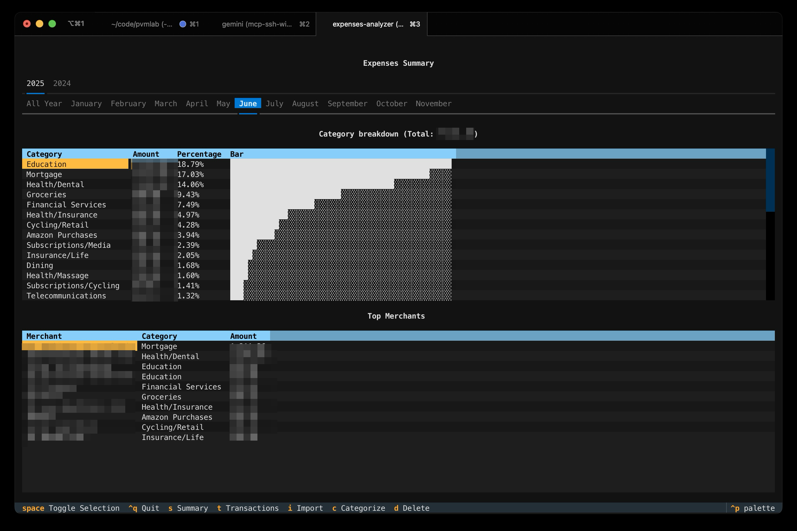The height and width of the screenshot is (531, 797).
Task: Quit the app via ^q
Action: click(x=143, y=508)
